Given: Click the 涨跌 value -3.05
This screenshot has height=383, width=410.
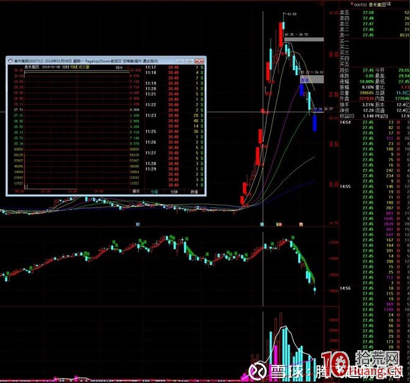Looking at the screenshot, I should tap(368, 76).
